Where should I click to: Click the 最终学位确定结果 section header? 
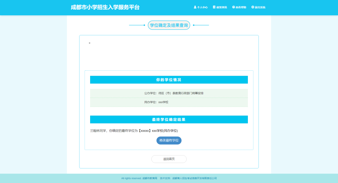(x=169, y=119)
